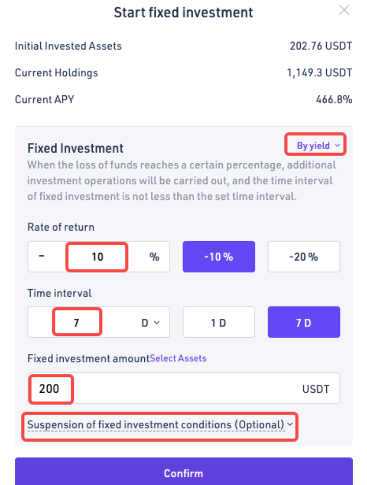Choose the 1 D interval preset
367x485 pixels.
coord(218,322)
